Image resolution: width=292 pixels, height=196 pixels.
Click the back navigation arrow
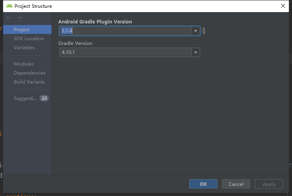tap(9, 18)
